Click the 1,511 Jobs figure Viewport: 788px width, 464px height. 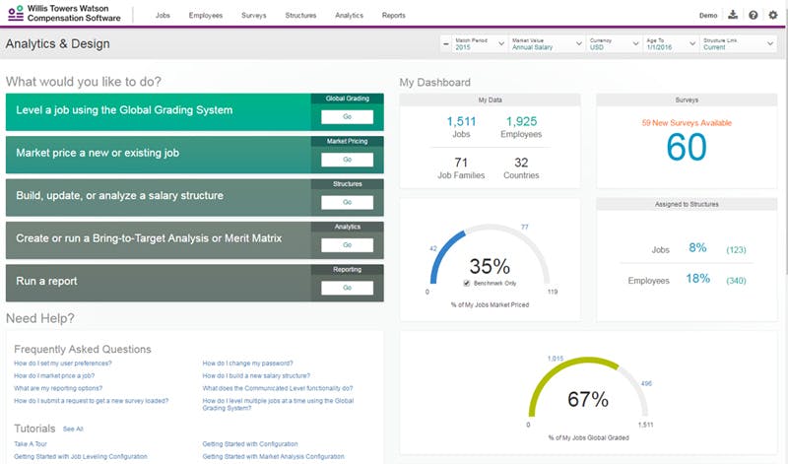461,121
